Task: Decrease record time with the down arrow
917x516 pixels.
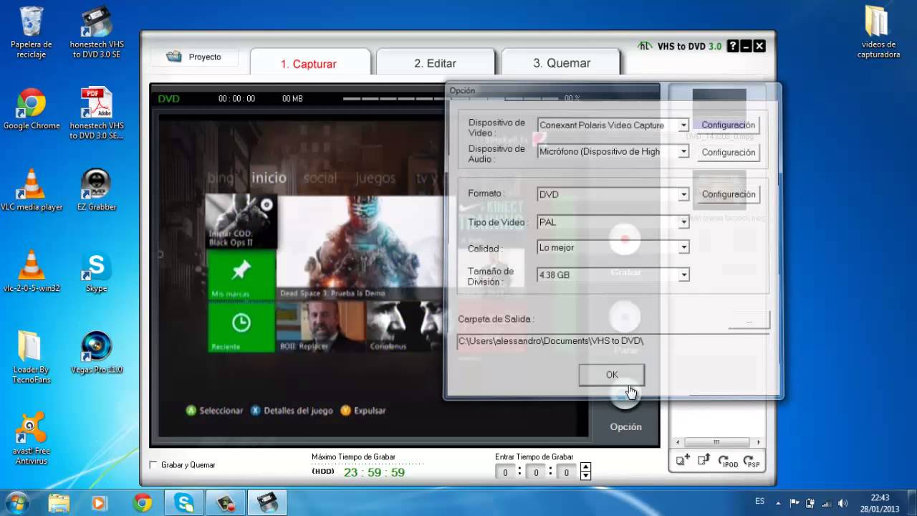Action: pyautogui.click(x=586, y=476)
